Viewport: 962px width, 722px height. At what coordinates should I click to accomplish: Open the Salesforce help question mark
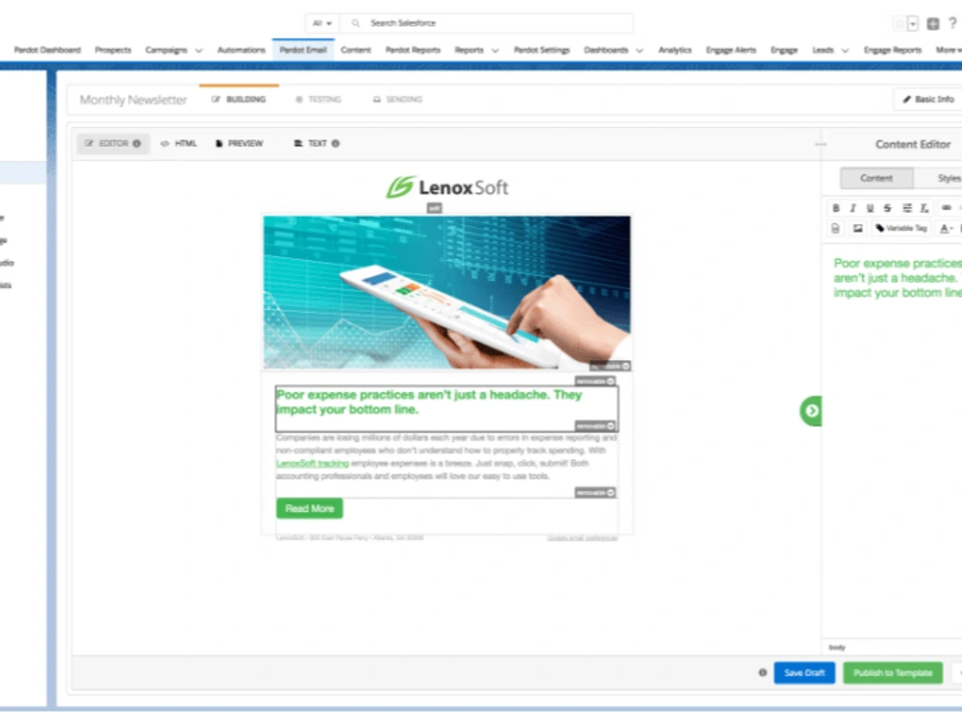pos(952,23)
